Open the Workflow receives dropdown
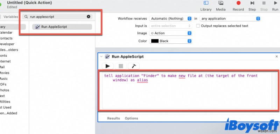Viewport: 280px width, 134px height. click(170, 19)
